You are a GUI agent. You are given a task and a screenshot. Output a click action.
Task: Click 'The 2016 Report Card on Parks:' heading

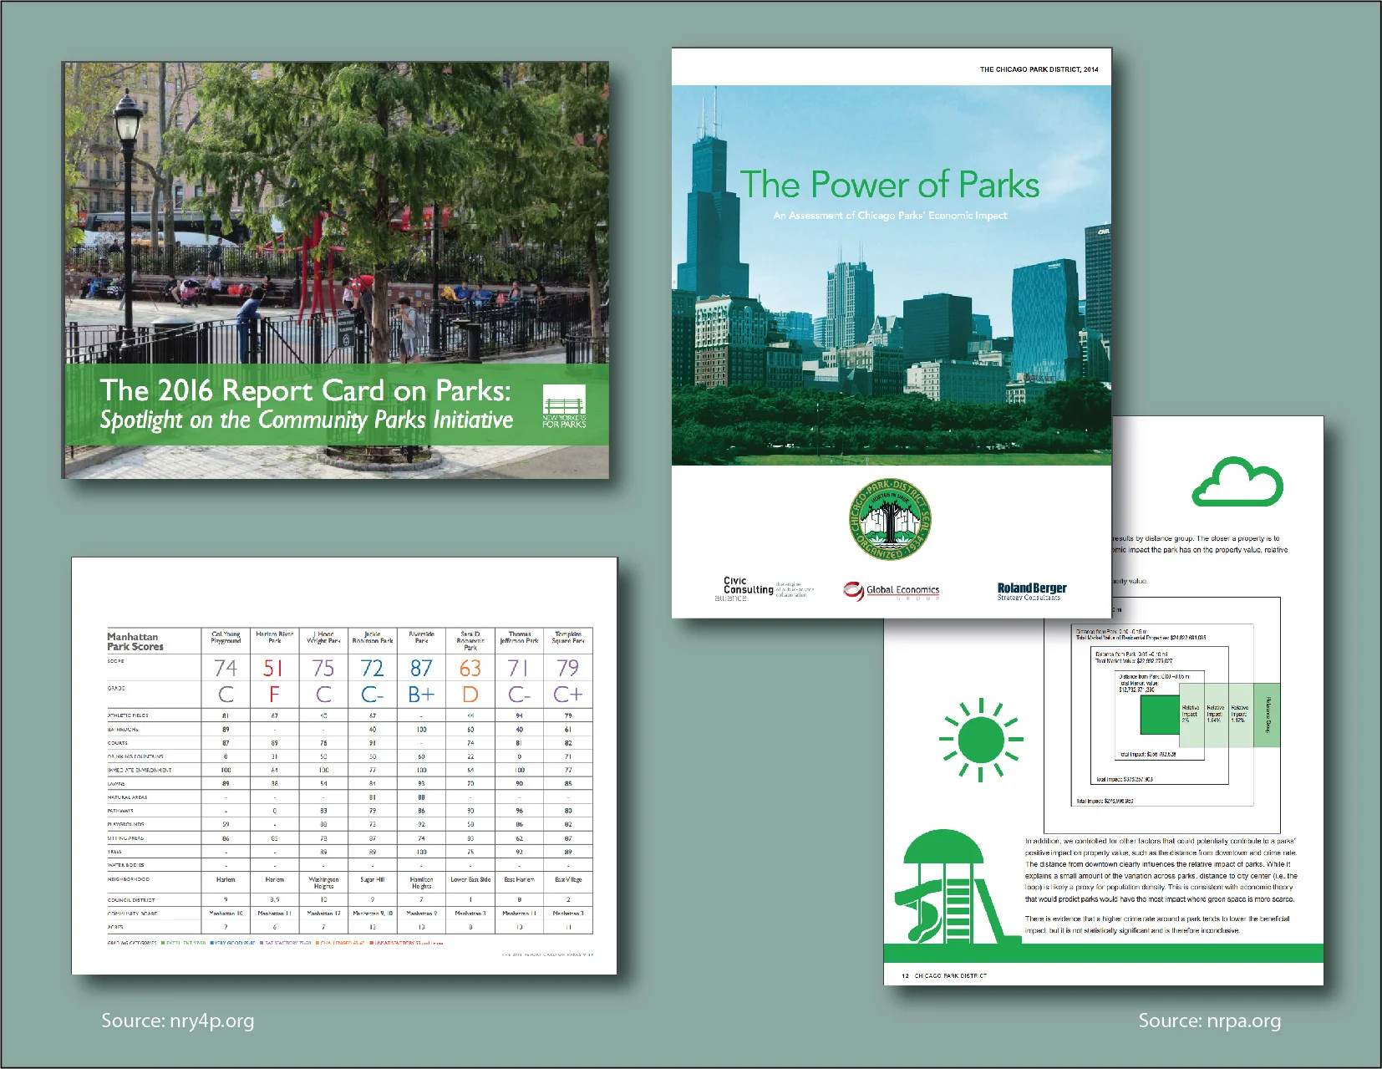pyautogui.click(x=305, y=390)
